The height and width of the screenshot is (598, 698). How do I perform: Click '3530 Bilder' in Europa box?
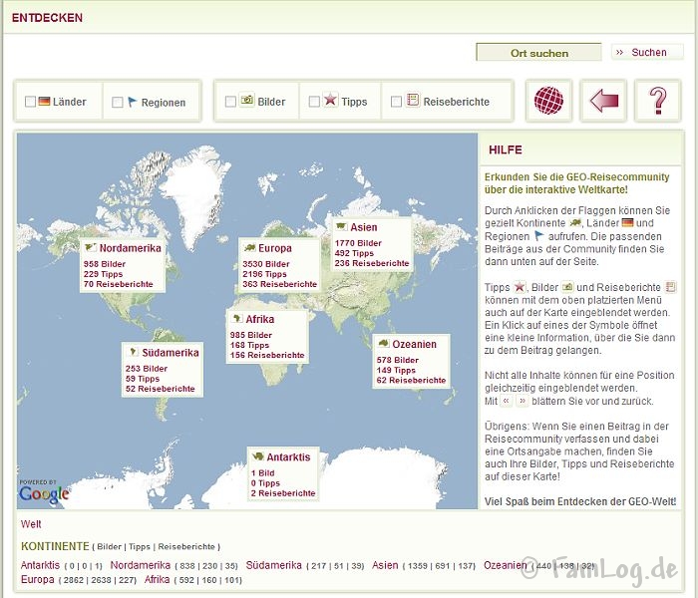click(266, 264)
